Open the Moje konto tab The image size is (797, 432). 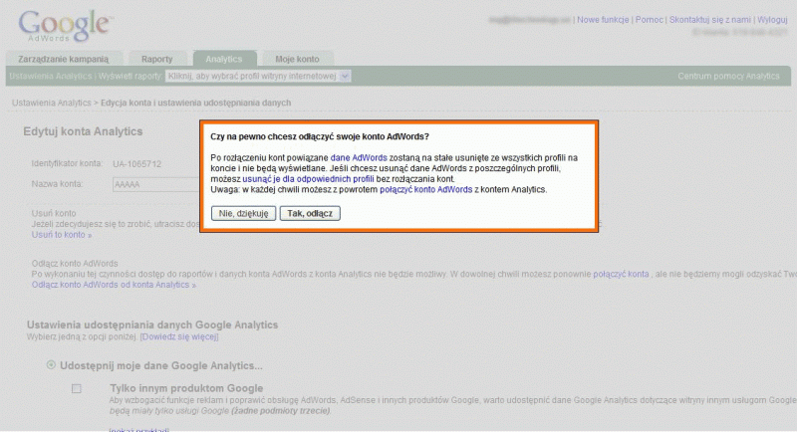[297, 59]
